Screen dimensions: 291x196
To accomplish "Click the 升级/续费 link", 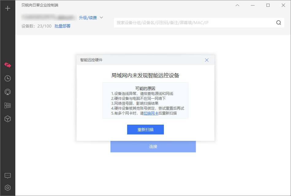I will click(88, 18).
